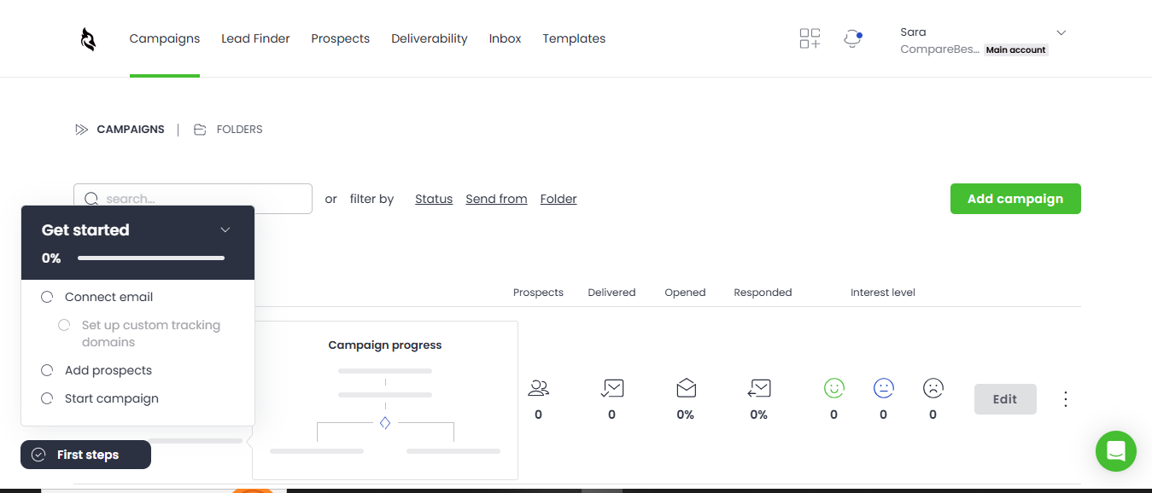The image size is (1152, 493).
Task: Click the Prospects column header
Action: [538, 293]
